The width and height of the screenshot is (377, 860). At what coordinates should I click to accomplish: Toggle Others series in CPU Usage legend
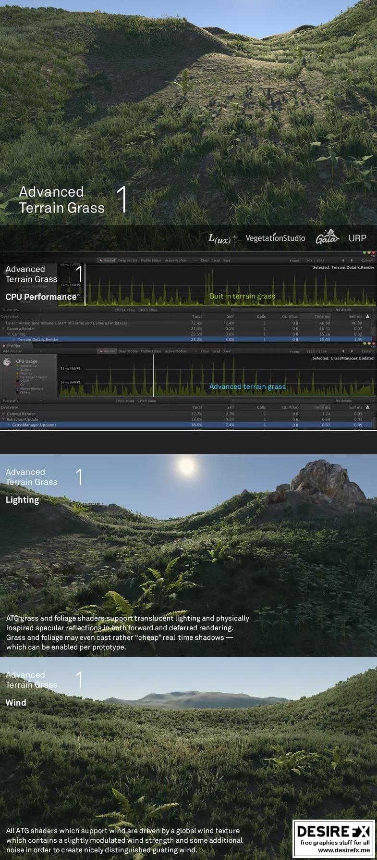pos(24,393)
